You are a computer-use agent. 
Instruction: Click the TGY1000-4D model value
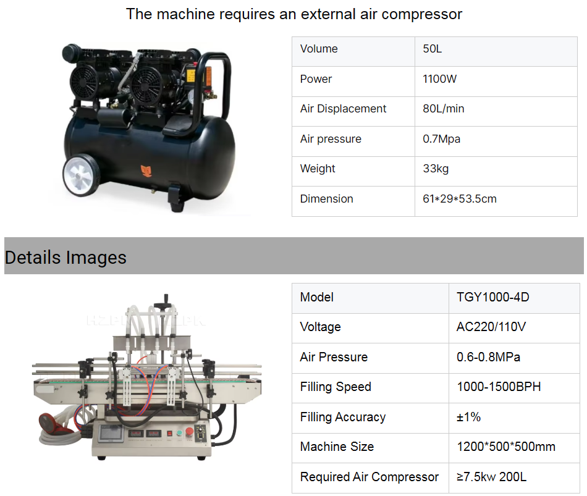tap(492, 297)
